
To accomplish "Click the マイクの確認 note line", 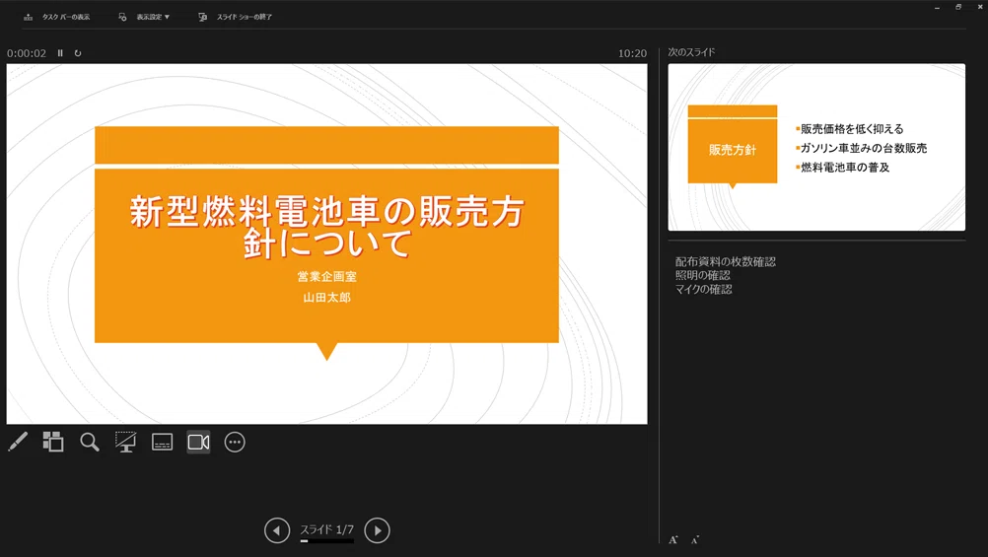I will (x=703, y=289).
